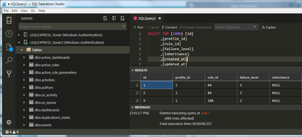Run the SQL query
The image size is (302, 137).
click(x=138, y=27)
